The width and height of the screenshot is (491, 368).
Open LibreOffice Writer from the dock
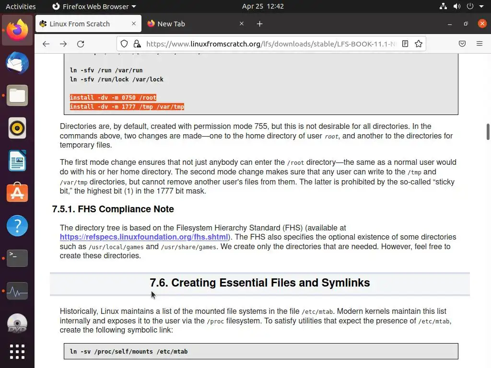[17, 161]
